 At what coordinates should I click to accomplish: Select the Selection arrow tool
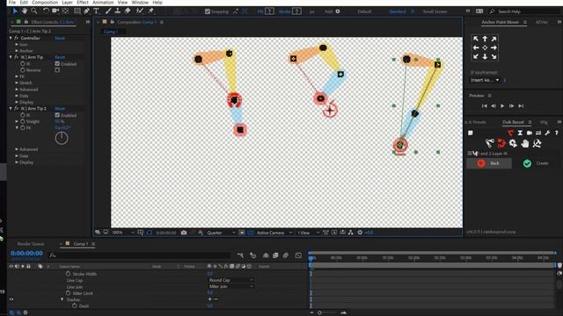point(15,11)
